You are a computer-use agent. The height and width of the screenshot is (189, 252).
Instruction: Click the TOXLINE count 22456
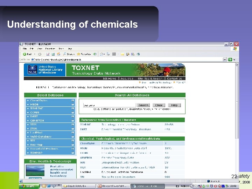[169, 125]
